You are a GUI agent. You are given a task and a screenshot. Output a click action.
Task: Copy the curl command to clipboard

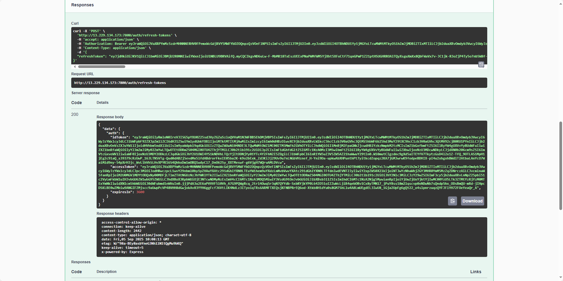(x=481, y=64)
